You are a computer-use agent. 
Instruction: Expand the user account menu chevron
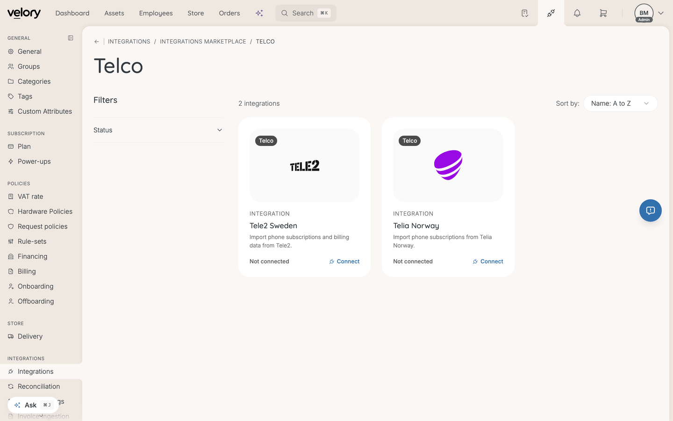tap(661, 13)
